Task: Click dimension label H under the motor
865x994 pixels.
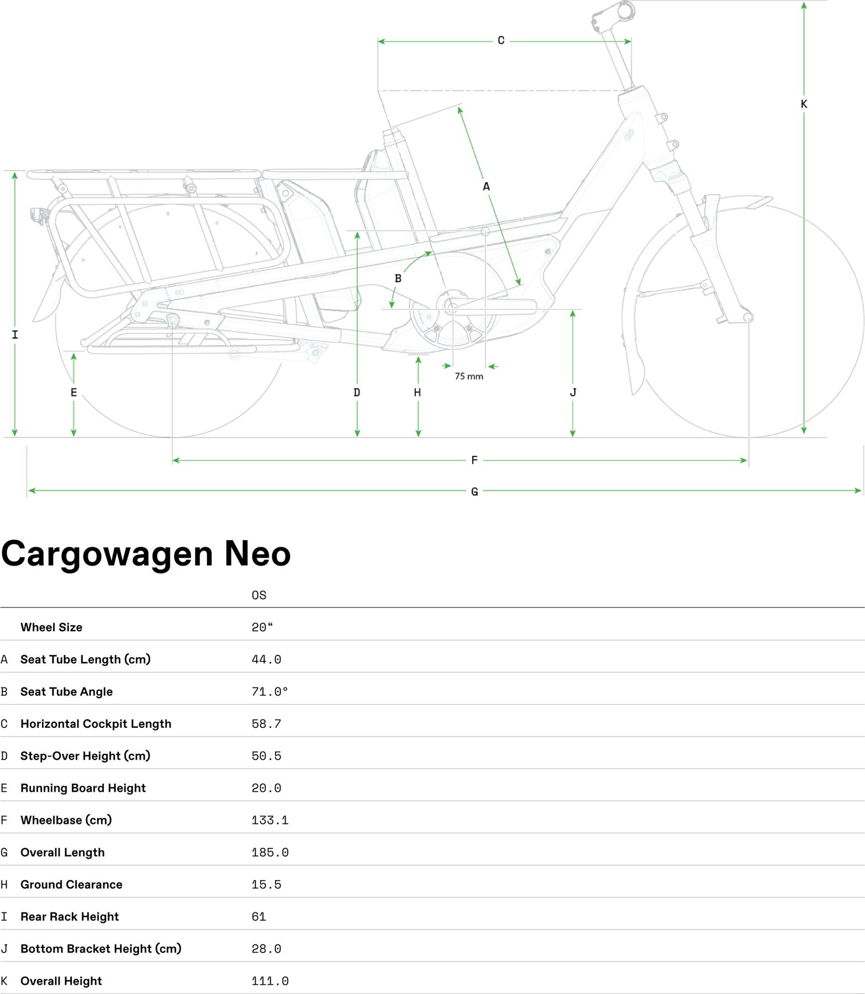Action: tap(418, 392)
